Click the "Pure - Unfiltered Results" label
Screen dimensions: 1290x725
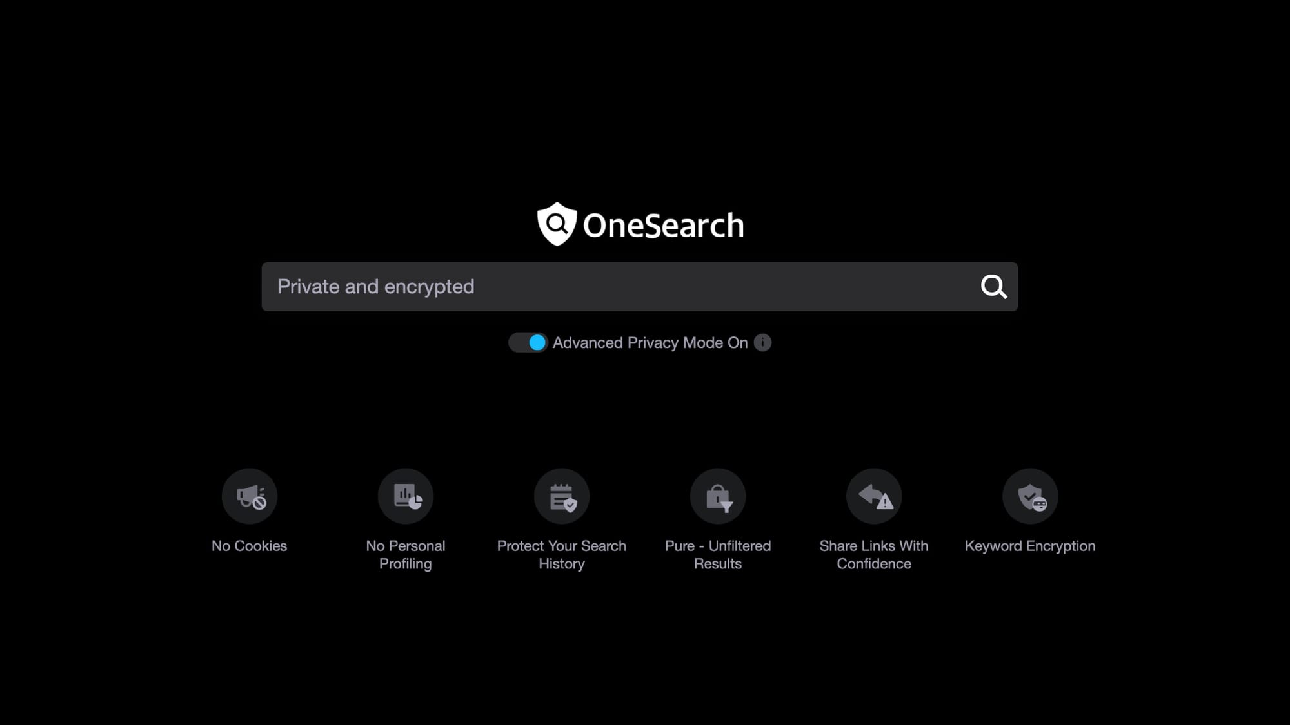tap(718, 555)
